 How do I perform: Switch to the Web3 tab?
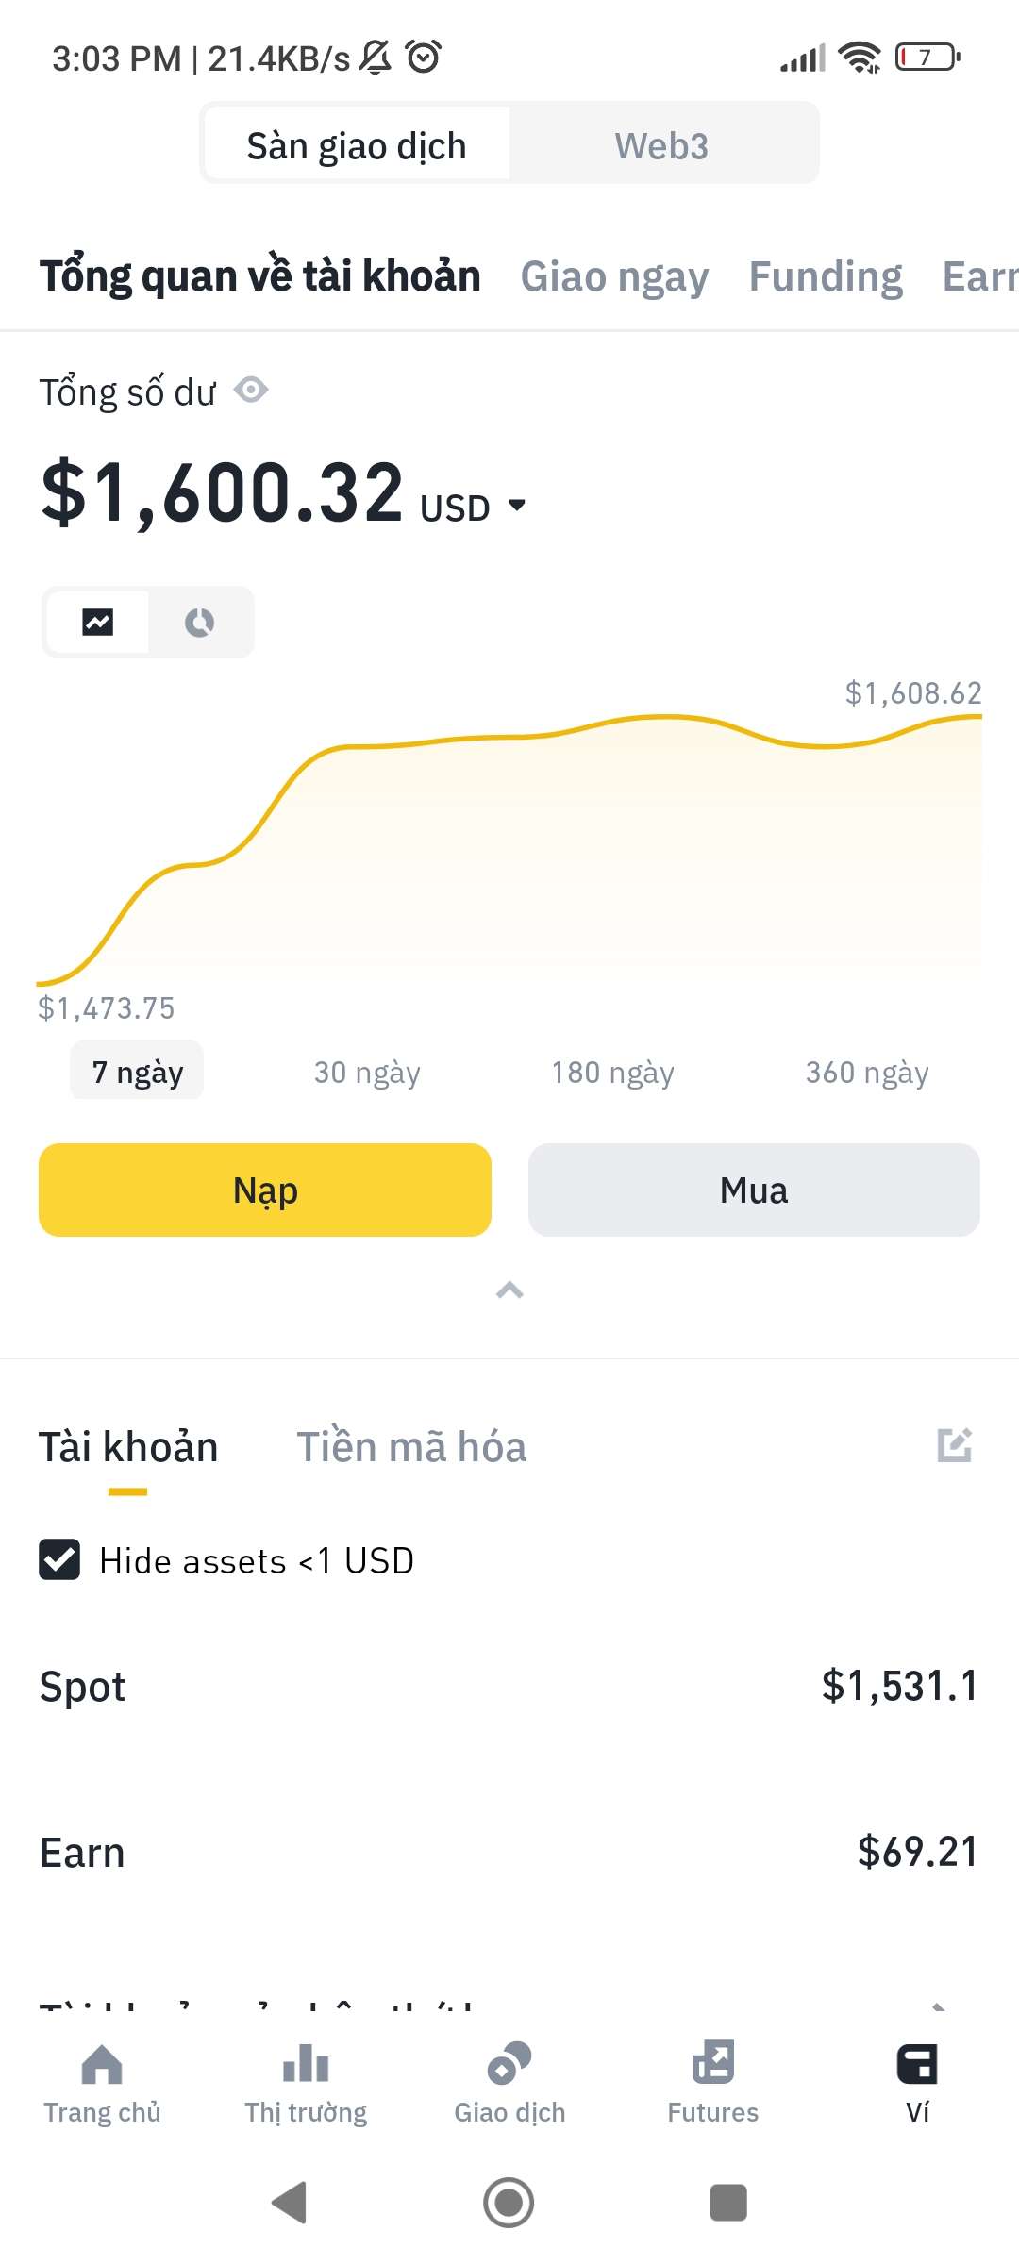661,146
